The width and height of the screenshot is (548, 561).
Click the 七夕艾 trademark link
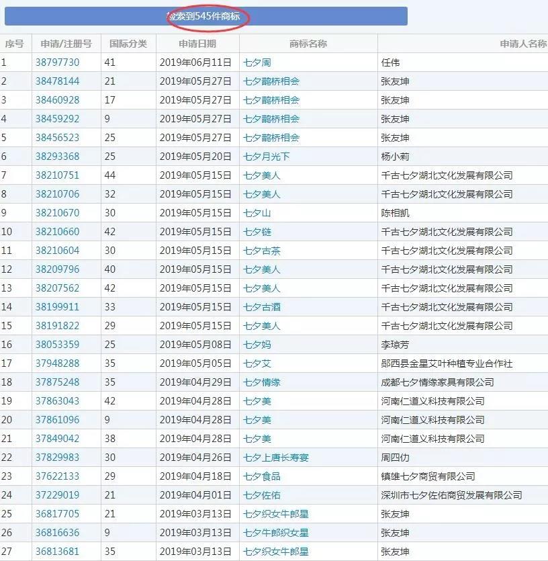[257, 363]
